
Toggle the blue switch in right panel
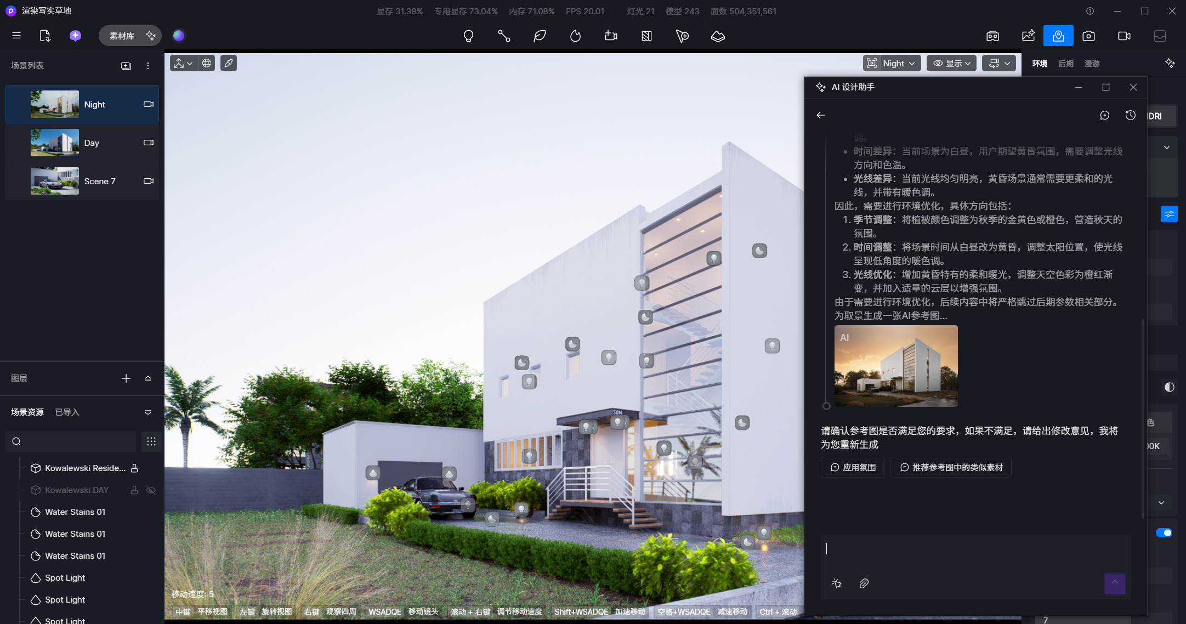coord(1164,533)
